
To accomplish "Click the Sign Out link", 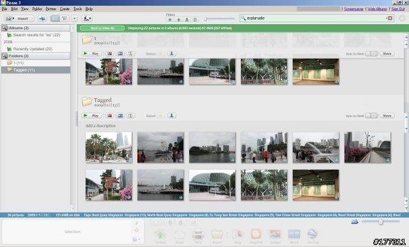I will [x=398, y=9].
